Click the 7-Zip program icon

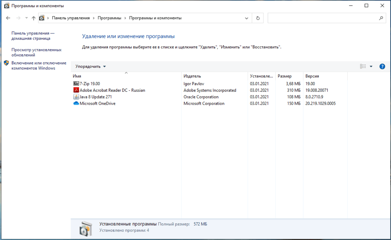point(76,83)
